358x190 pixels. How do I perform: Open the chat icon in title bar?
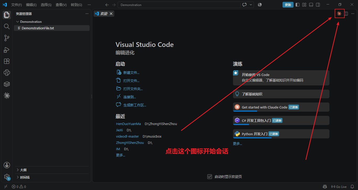pos(245,5)
